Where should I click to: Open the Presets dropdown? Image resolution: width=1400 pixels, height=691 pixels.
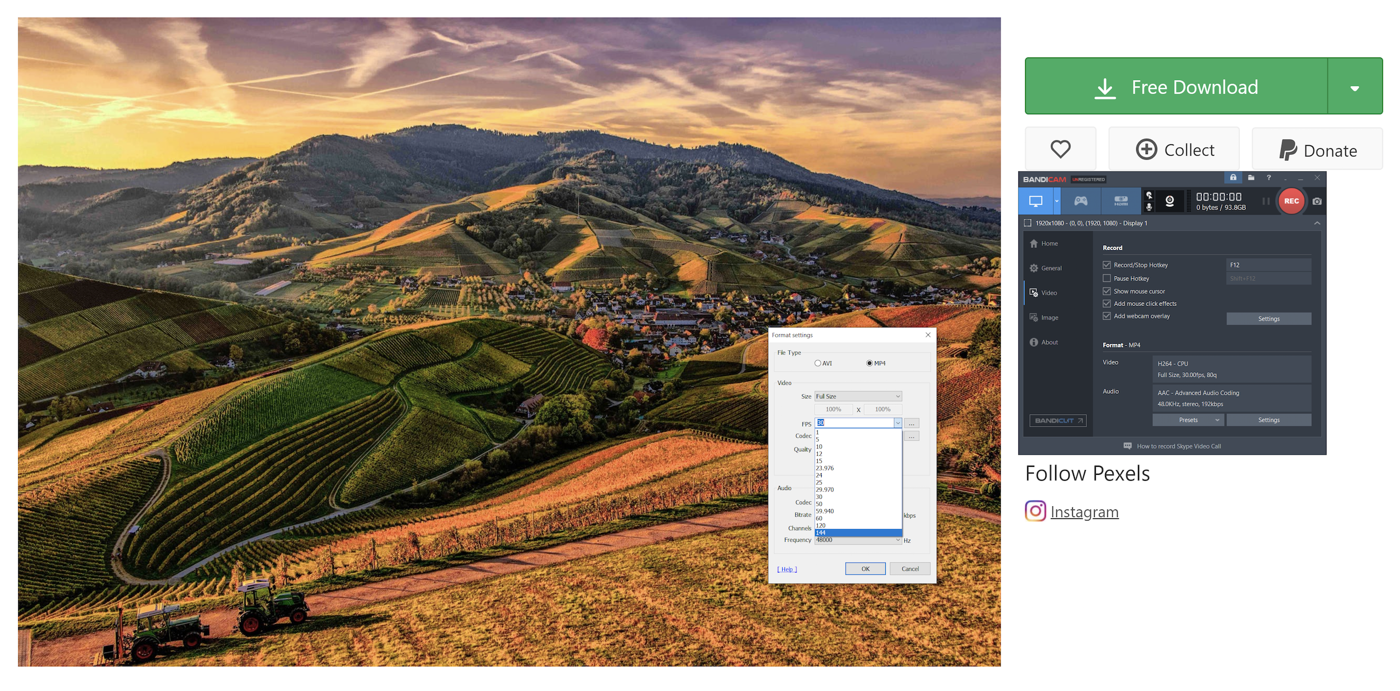1188,420
